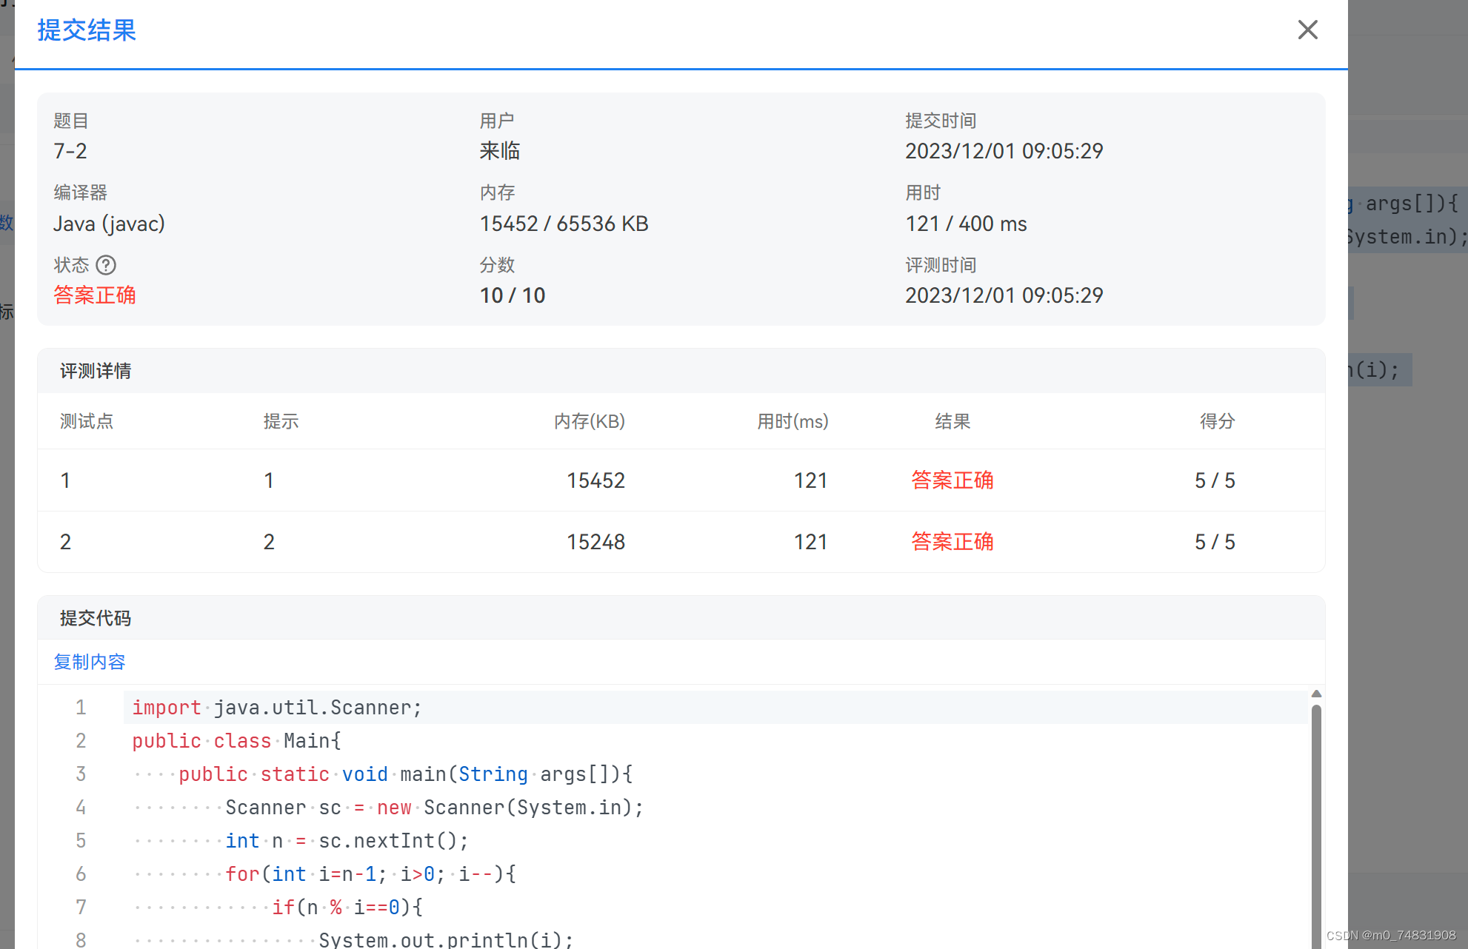
Task: Click the Java (javac) compiler value
Action: pyautogui.click(x=109, y=224)
